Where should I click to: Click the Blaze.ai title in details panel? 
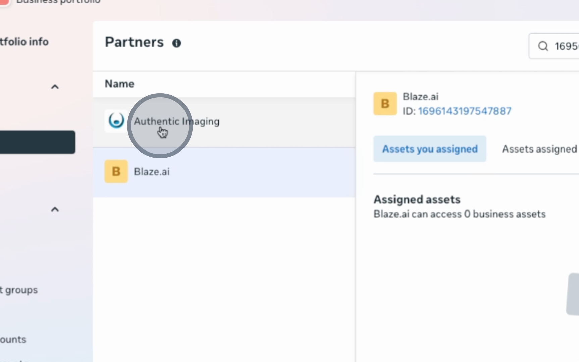pos(420,97)
